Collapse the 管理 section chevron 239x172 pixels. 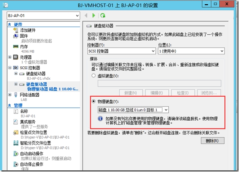pos(9,105)
